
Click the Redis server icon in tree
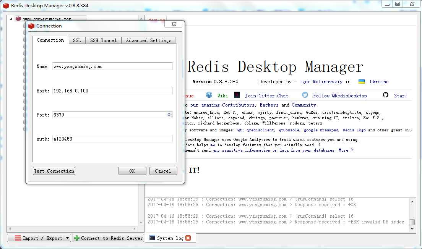pos(18,19)
